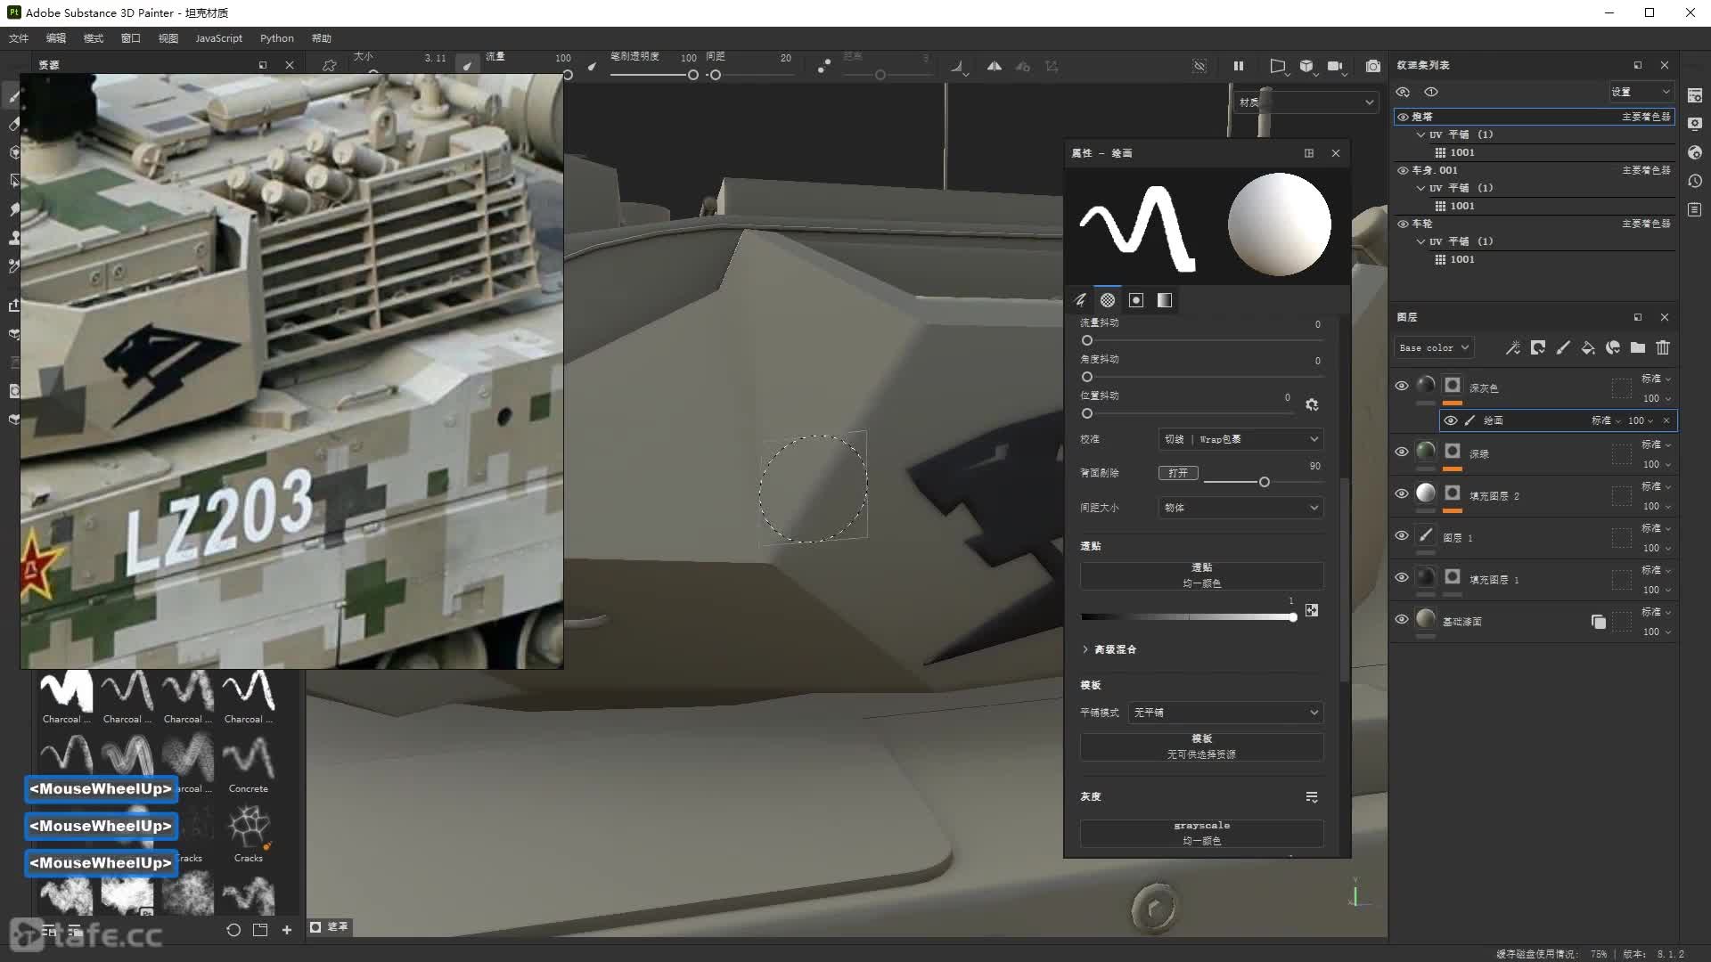This screenshot has height=962, width=1711.
Task: Click the 遮贴 grayscale gradient slider
Action: 1187,616
